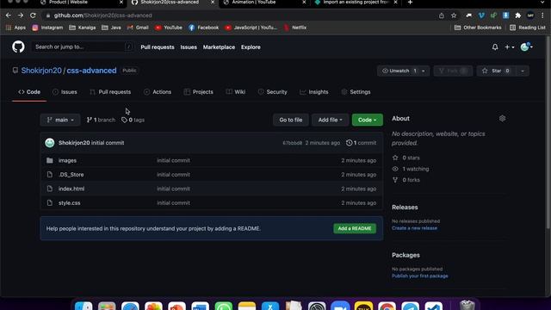Click the address bar URL

[103, 15]
